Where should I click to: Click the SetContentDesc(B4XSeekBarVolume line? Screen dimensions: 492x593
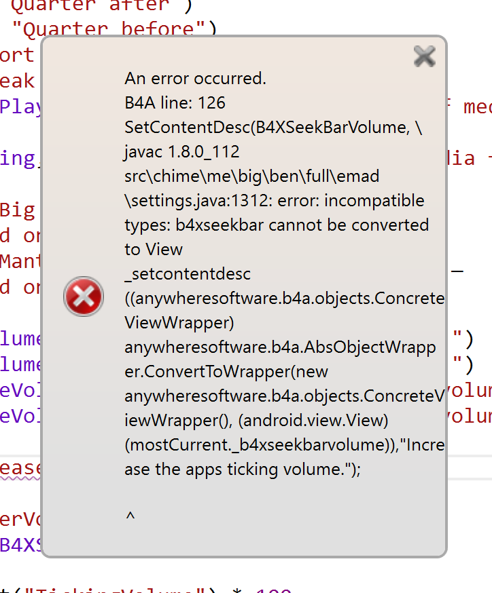(273, 128)
